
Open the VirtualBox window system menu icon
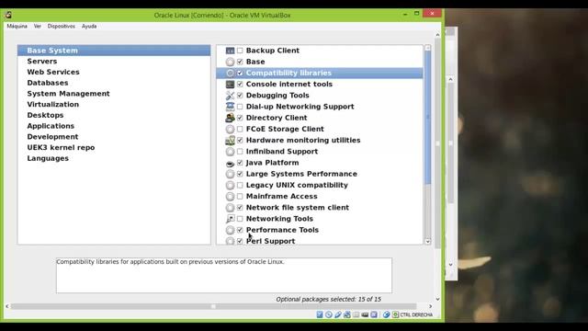8,15
